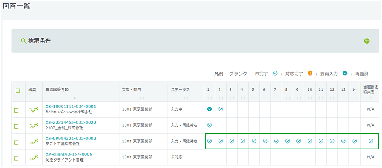Click check in テスト工業 row 当座勘定照合表 column
Image resolution: width=382 pixels, height=168 pixels.
371,141
